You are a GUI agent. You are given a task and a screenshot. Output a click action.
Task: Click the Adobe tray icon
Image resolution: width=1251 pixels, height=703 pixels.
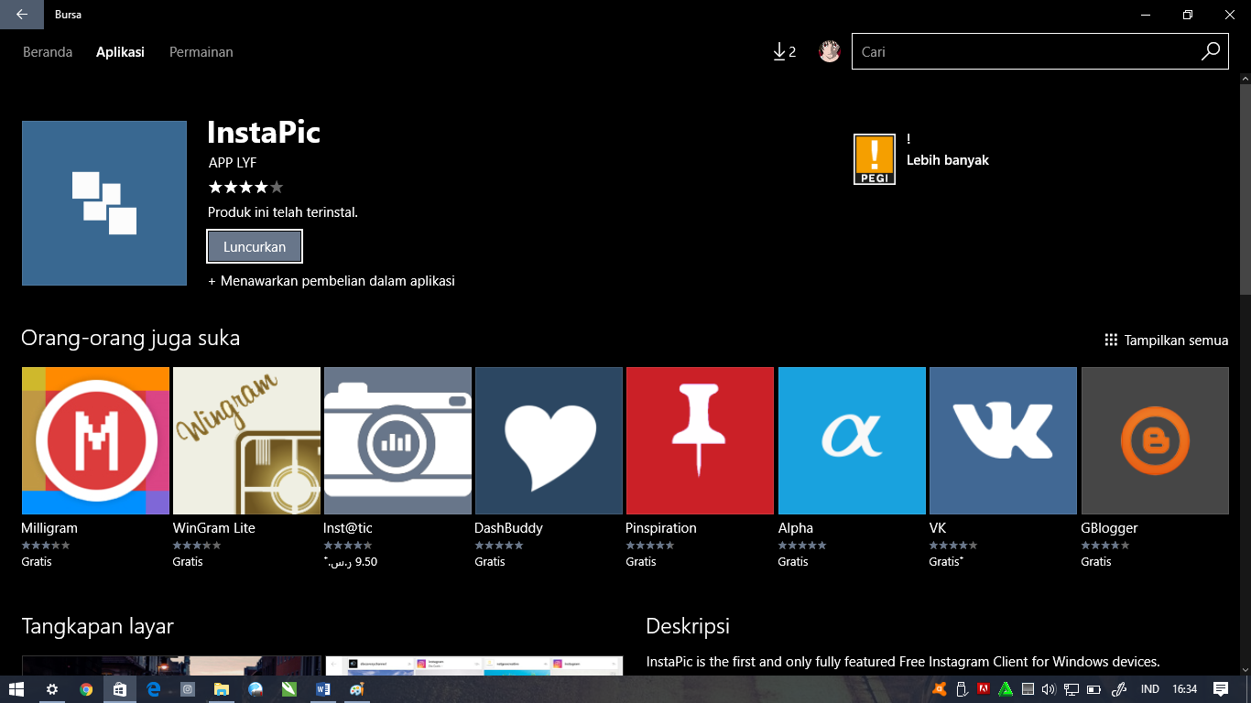pos(984,689)
